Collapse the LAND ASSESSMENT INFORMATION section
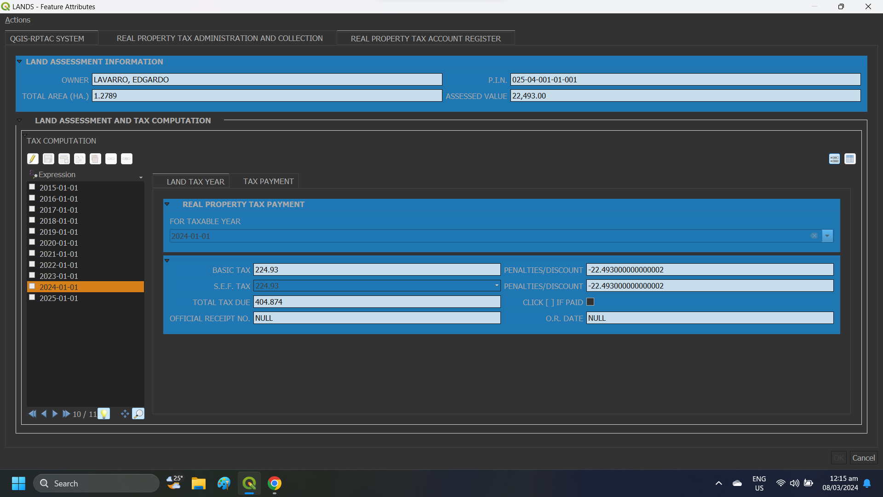This screenshot has height=497, width=883. pos(20,61)
